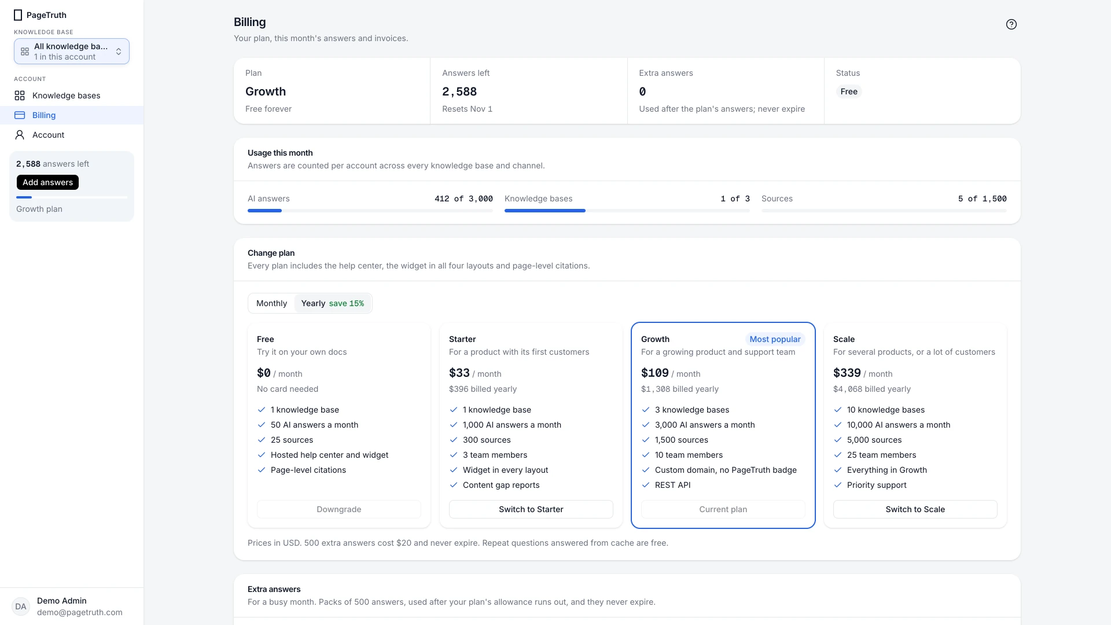Click the 5 of 1,500 sources value

pyautogui.click(x=982, y=198)
